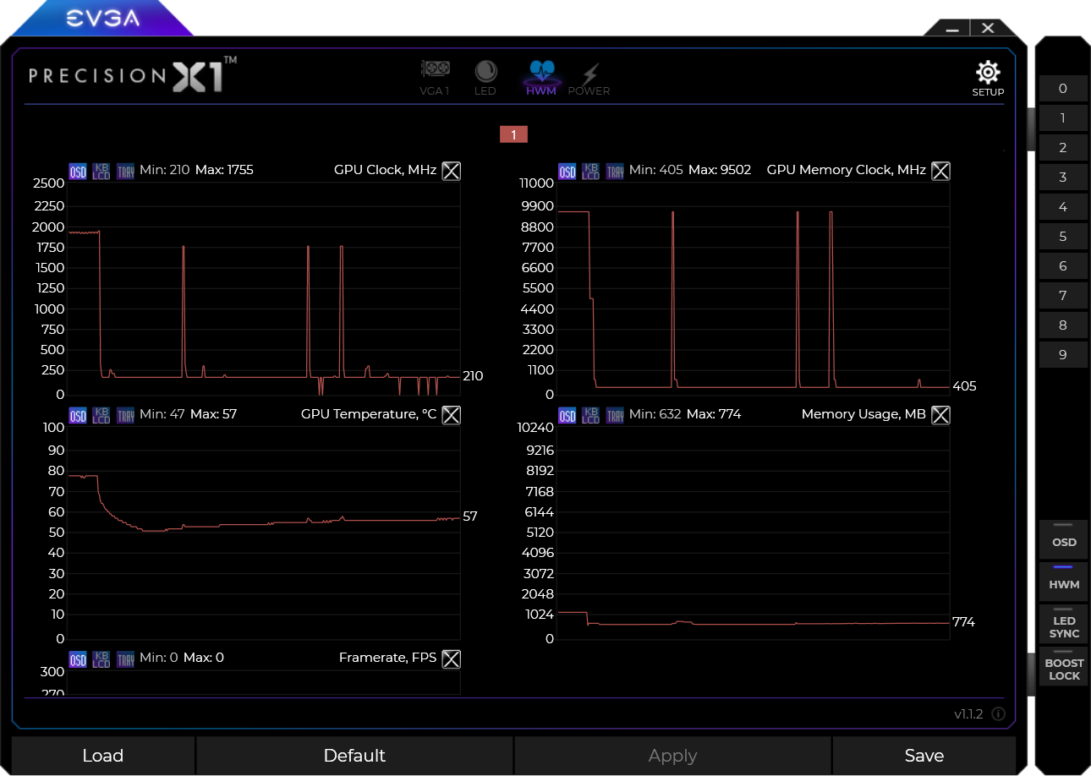Toggle KB LCD for Framerate graph

[101, 659]
